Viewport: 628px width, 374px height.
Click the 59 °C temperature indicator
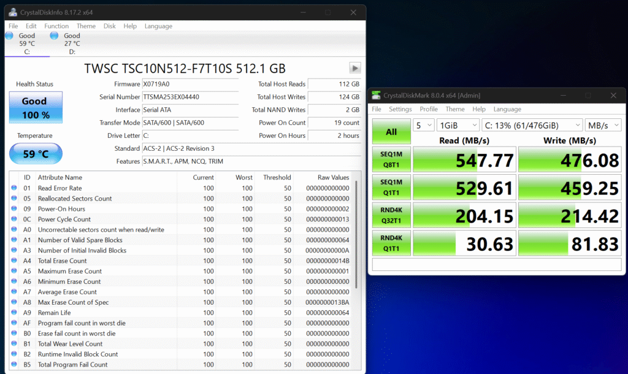[x=36, y=154]
